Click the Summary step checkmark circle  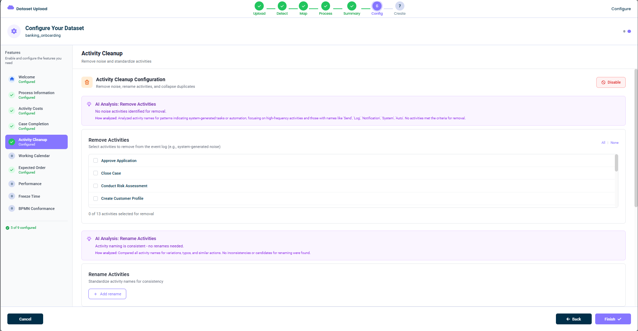352,6
